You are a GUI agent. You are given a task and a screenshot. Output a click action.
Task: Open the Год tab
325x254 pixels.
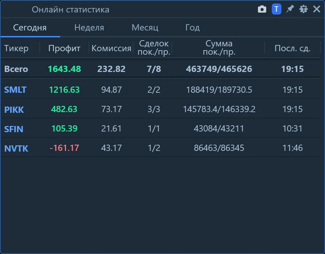[x=193, y=28]
